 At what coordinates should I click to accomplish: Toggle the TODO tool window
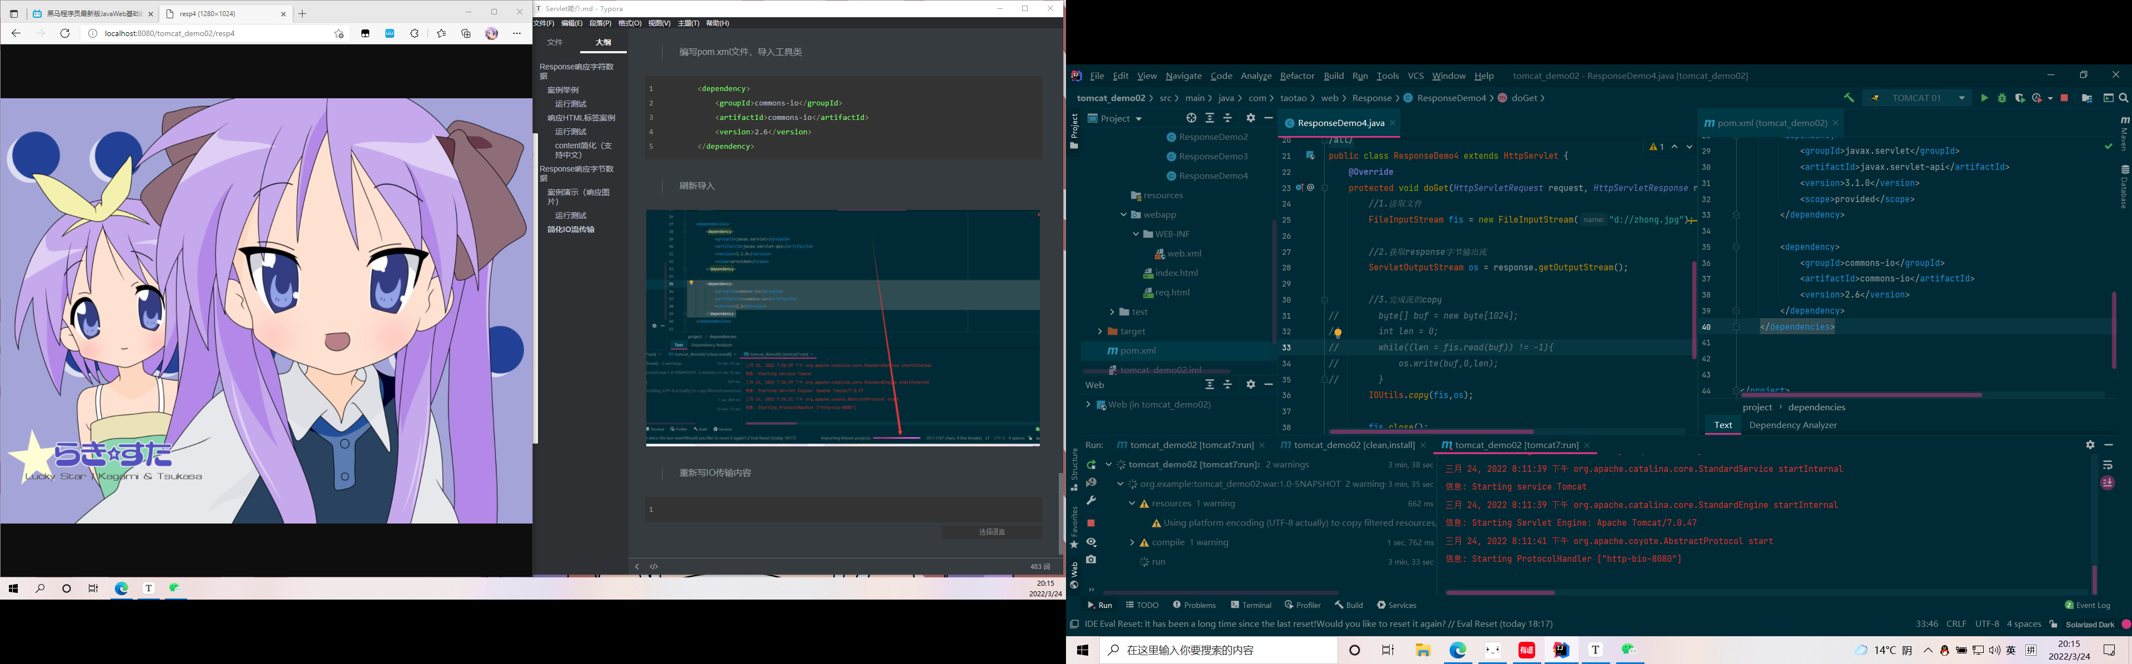pyautogui.click(x=1143, y=605)
